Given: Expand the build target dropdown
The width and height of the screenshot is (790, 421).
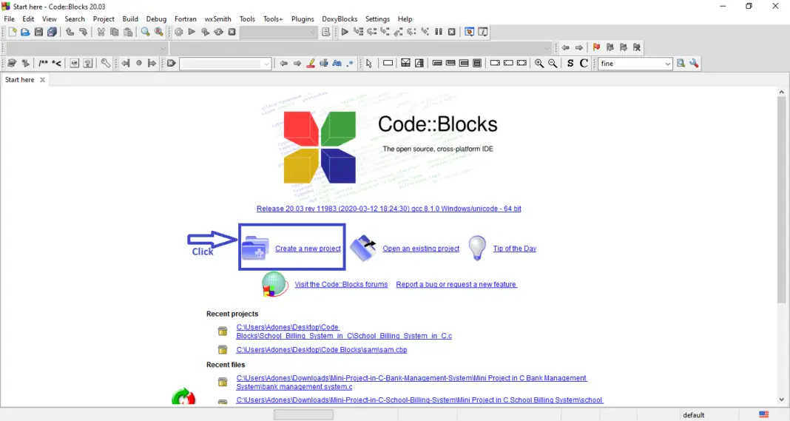Looking at the screenshot, I should coord(313,33).
